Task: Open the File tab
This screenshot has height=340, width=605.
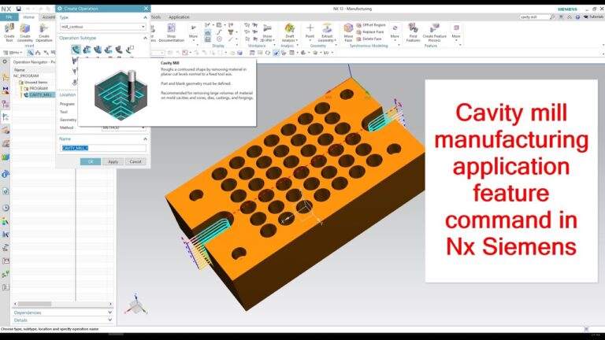Action: 9,17
